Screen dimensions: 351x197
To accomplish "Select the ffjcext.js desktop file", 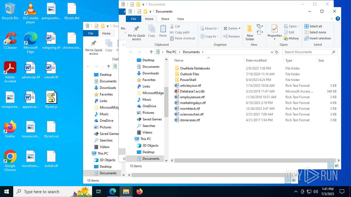I will coord(51,100).
